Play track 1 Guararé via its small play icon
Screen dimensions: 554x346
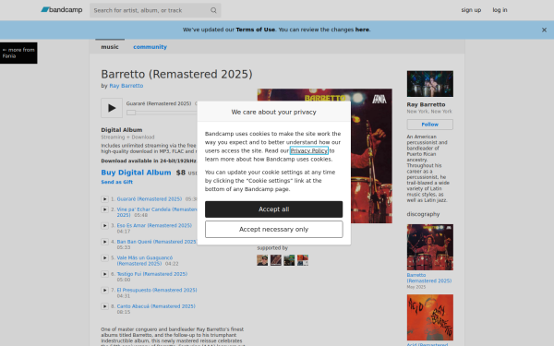tap(104, 199)
